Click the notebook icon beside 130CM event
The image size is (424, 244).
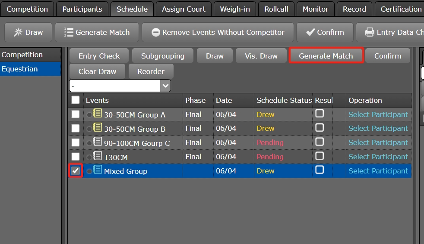[98, 157]
